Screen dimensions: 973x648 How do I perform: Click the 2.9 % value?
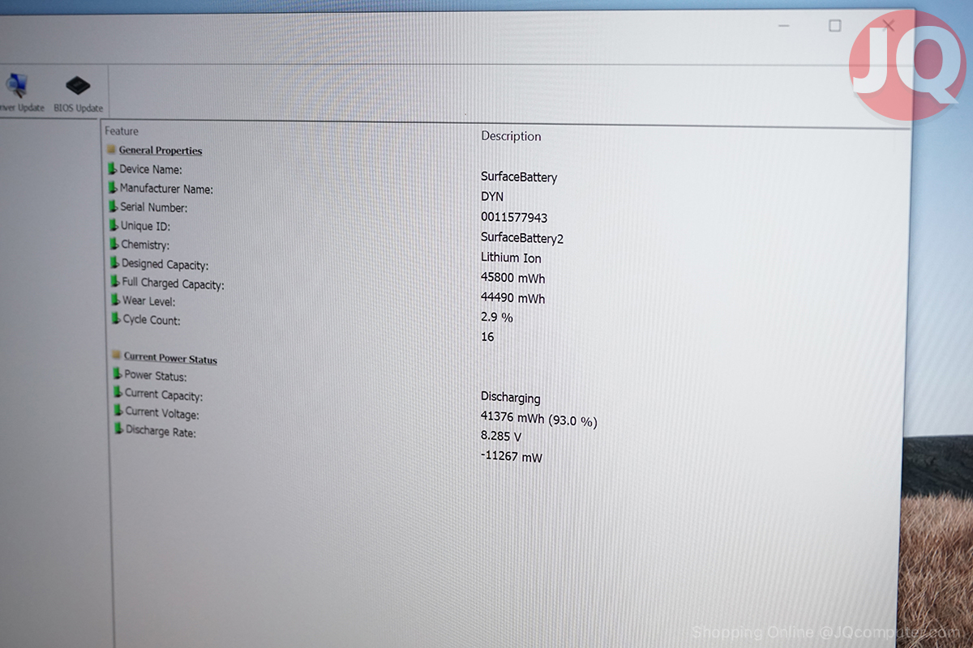(497, 318)
